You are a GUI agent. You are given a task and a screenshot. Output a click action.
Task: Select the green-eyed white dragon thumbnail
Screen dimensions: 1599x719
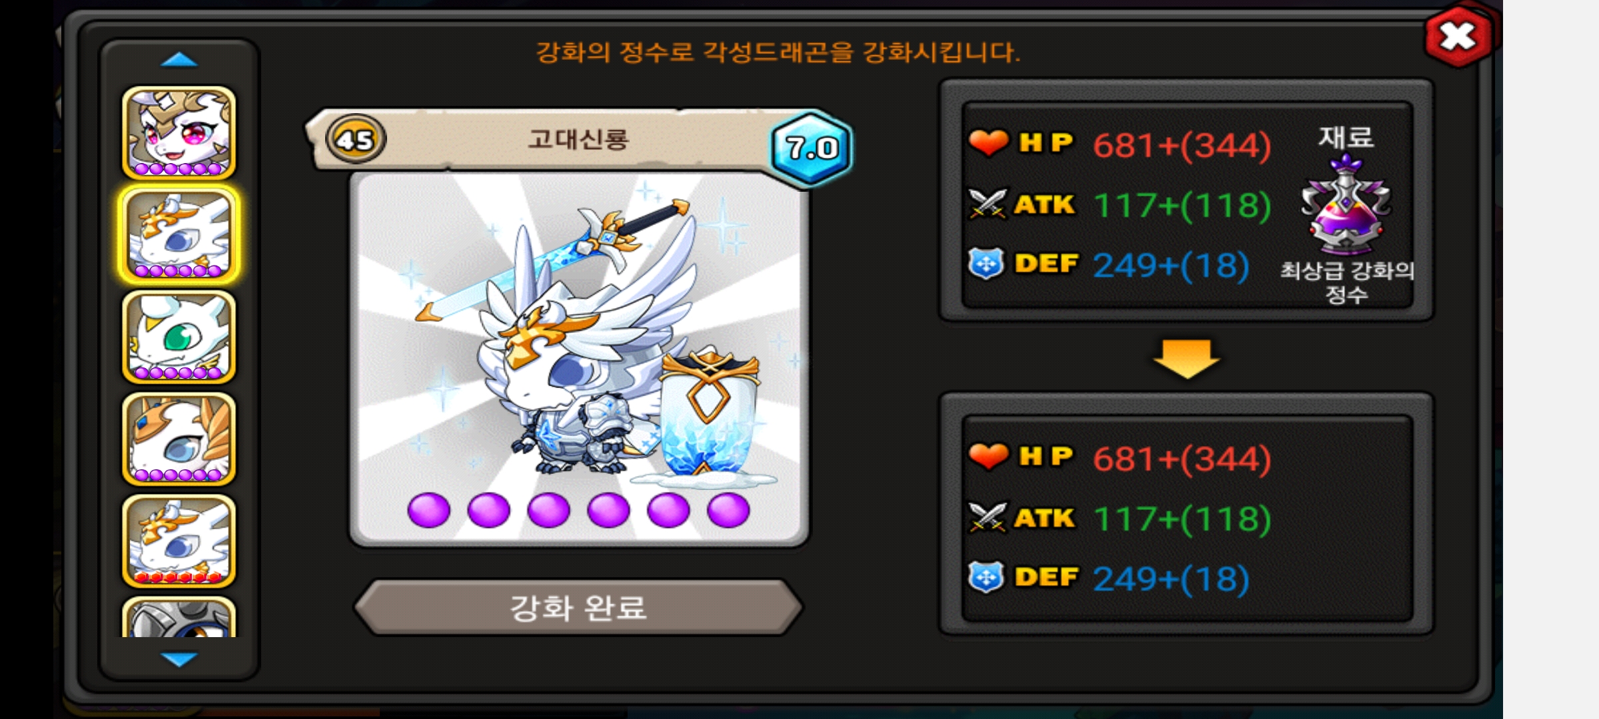(x=179, y=337)
